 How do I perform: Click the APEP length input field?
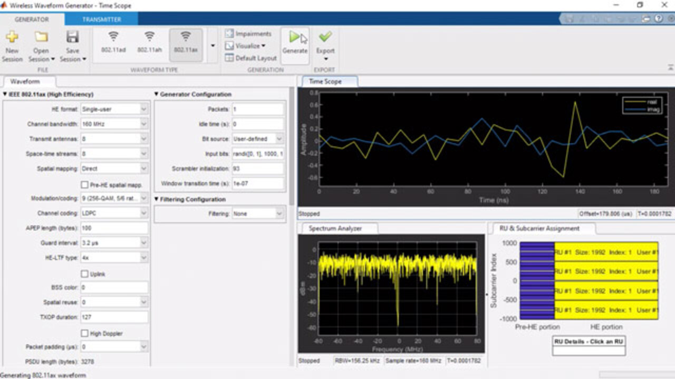click(114, 228)
